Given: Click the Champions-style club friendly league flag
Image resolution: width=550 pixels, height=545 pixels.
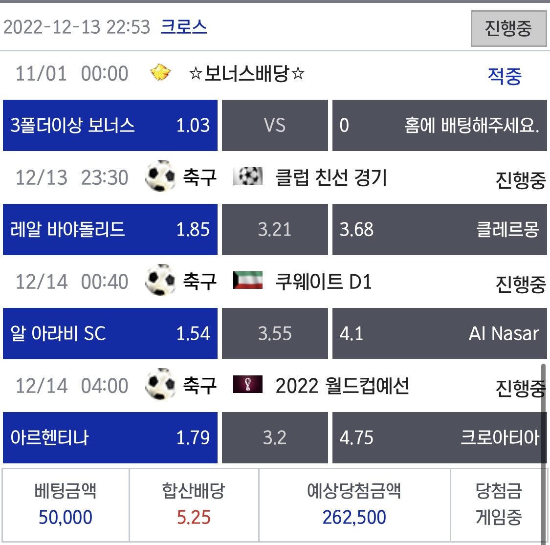Looking at the screenshot, I should coord(248,176).
